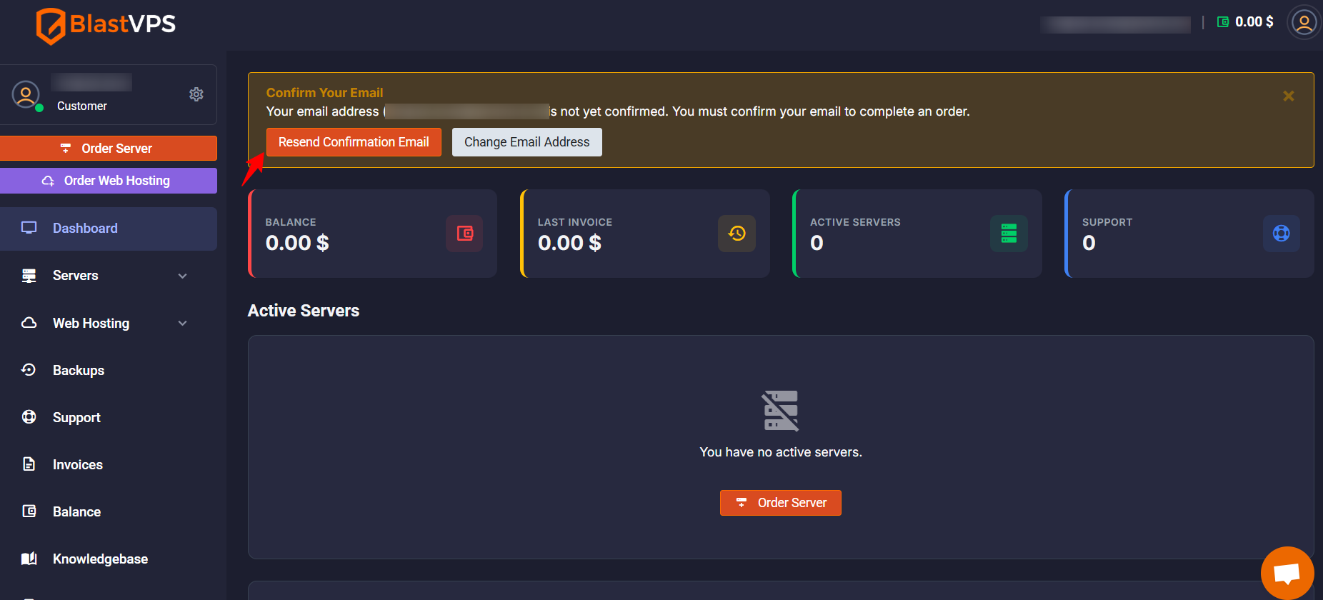Click the wallet icon in top bar
The height and width of the screenshot is (600, 1323).
pyautogui.click(x=1223, y=22)
